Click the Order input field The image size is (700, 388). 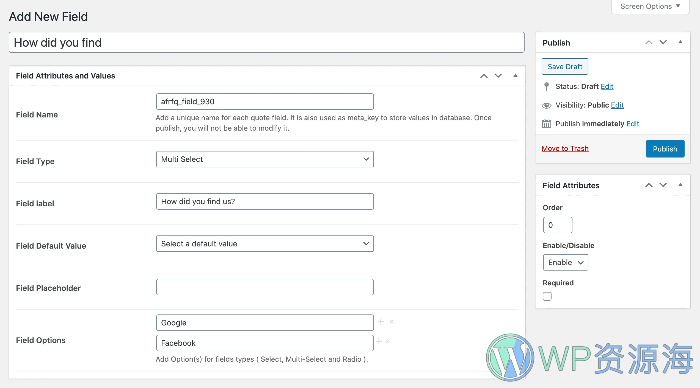tap(557, 224)
